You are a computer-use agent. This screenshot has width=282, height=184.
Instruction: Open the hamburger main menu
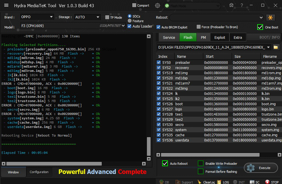click(6, 5)
